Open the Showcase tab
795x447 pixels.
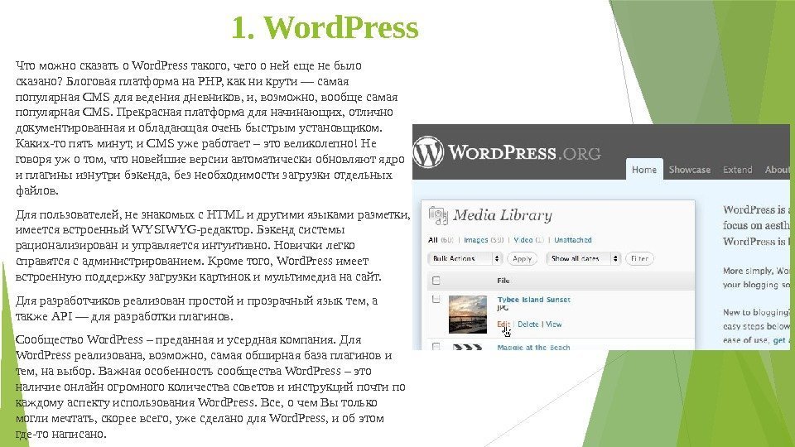click(690, 170)
